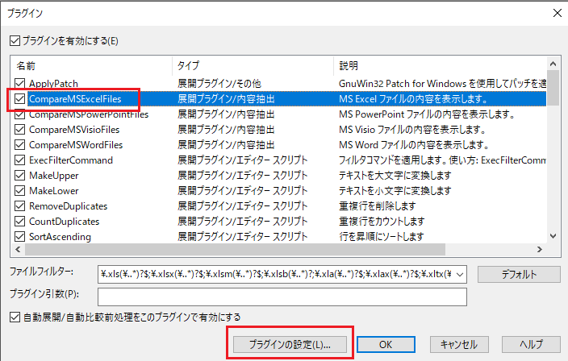This screenshot has width=568, height=361.
Task: Uncheck the プラグインを有効にする(E) checkbox
Action: (15, 41)
